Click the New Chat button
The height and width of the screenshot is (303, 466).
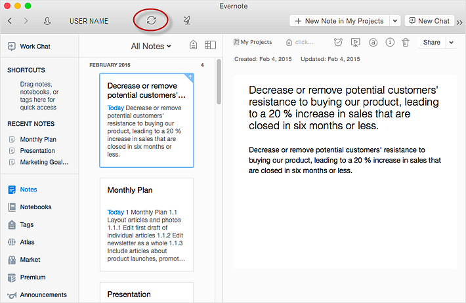coord(430,21)
